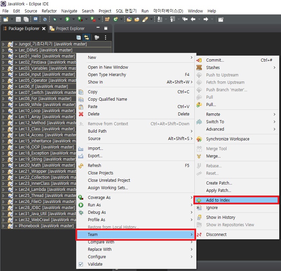The image size is (281, 271).
Task: Click the Last Edit Location icon
Action: pos(185,19)
